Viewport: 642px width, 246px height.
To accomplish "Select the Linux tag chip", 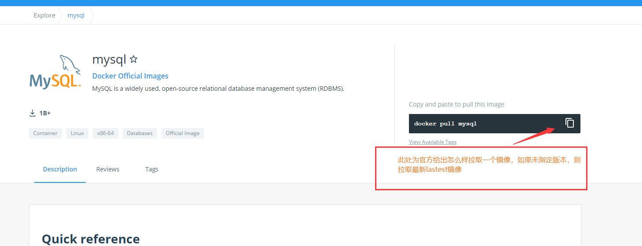I will point(77,133).
